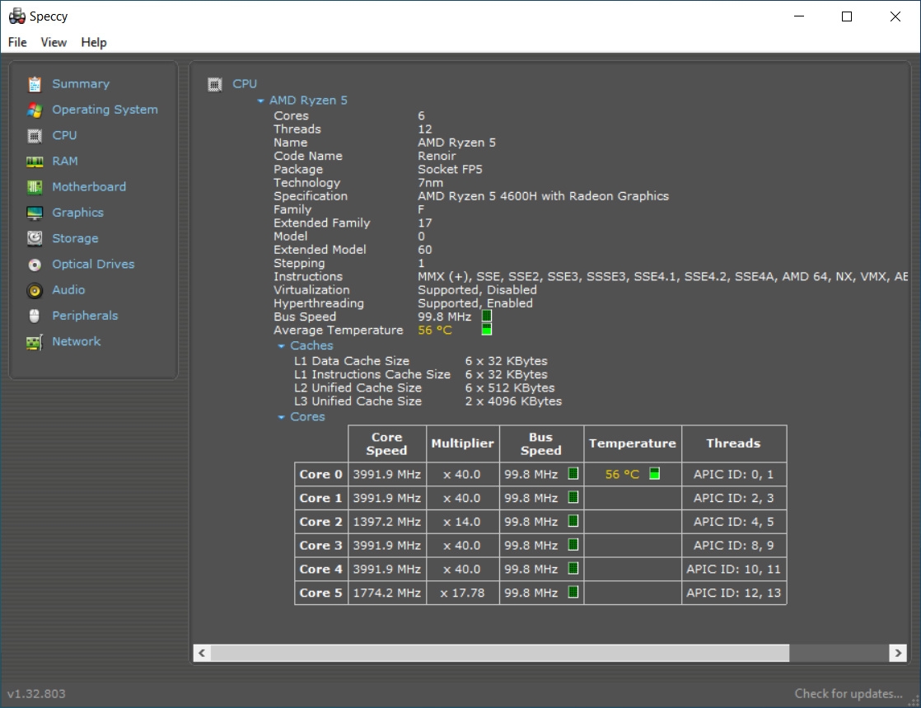Viewport: 921px width, 708px height.
Task: Open the Operating System section
Action: (x=105, y=110)
